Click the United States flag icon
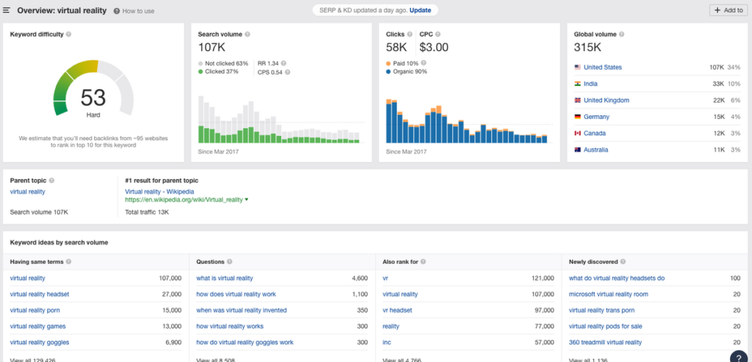752x362 pixels. [577, 67]
